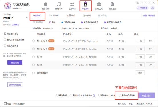Click 备份数据 backup button
Viewport: 158px width, 107px height.
click(15, 62)
